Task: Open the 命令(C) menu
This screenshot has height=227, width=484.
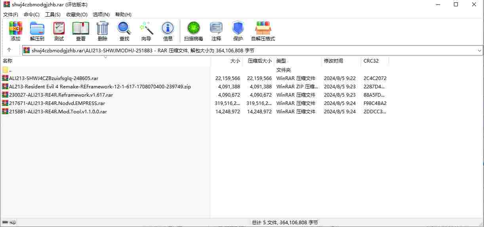Action: (32, 14)
